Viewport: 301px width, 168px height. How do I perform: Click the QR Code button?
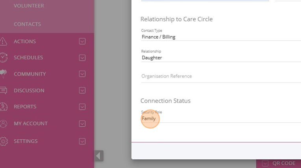[279, 163]
